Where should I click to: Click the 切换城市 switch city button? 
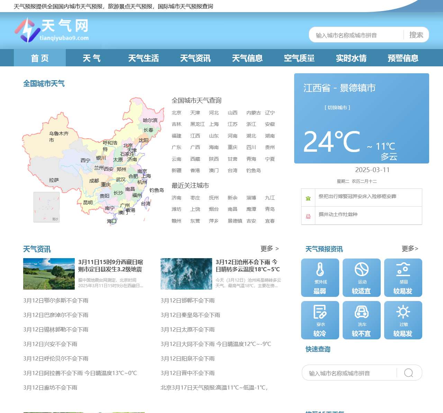tap(338, 107)
